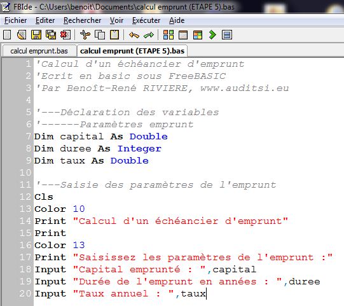Select the calcul emprunt (ETAPE 5).bas tab
The height and width of the screenshot is (306, 344).
coord(132,51)
